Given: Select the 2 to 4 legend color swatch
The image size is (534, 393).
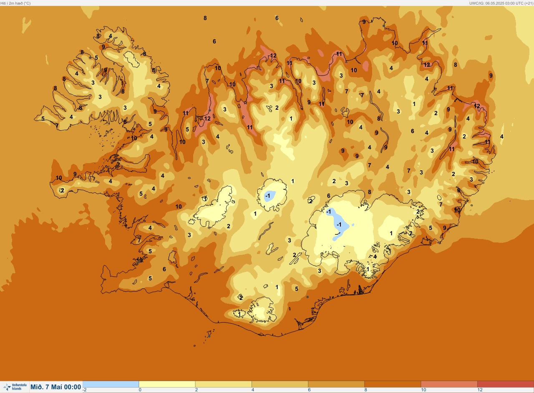Looking at the screenshot, I should [x=223, y=384].
